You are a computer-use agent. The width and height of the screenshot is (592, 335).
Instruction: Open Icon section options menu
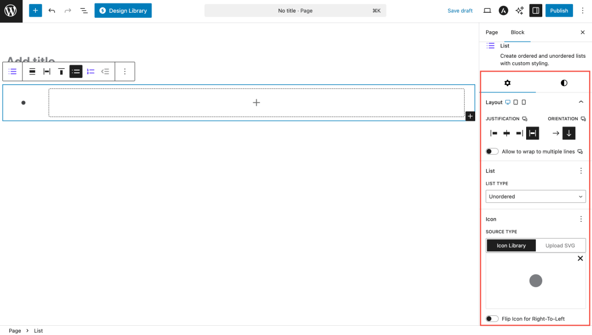point(581,219)
